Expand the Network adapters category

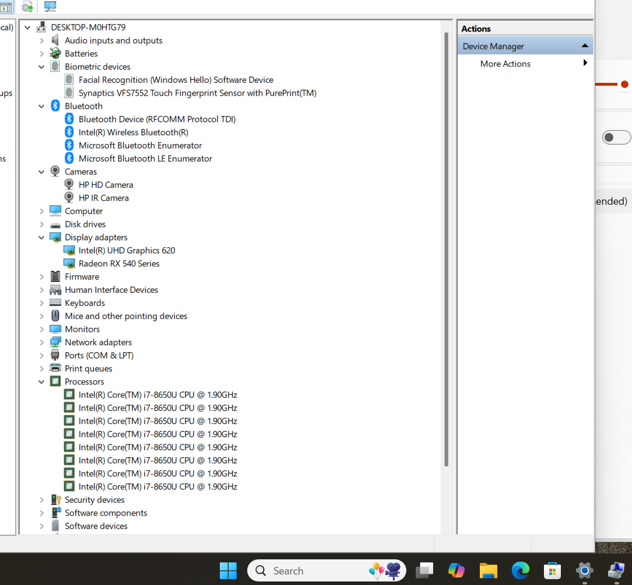click(41, 342)
